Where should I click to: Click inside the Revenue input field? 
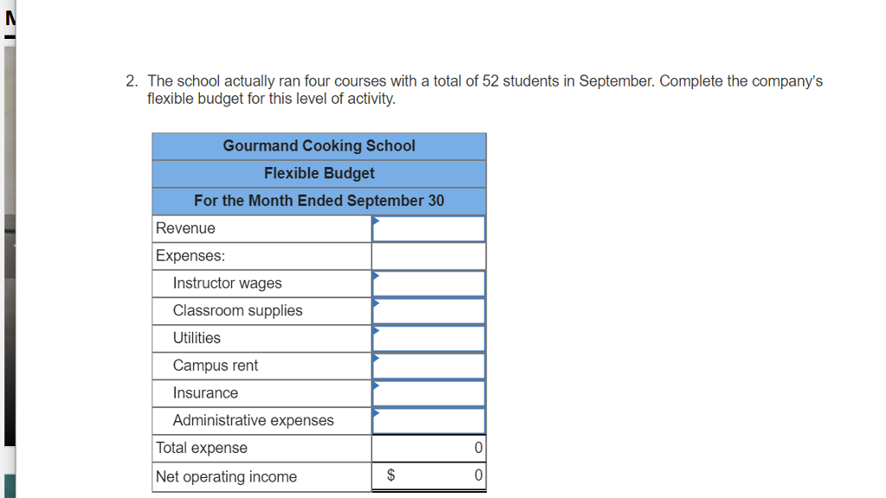[430, 228]
